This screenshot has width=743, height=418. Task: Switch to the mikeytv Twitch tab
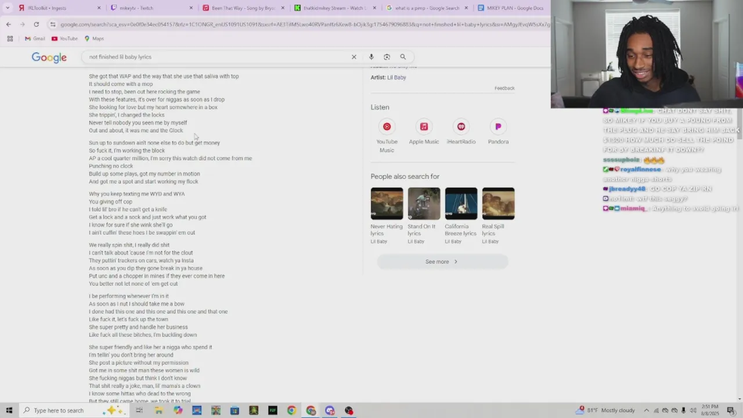click(x=151, y=8)
